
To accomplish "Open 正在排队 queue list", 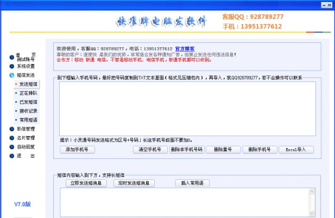I will tap(28, 93).
